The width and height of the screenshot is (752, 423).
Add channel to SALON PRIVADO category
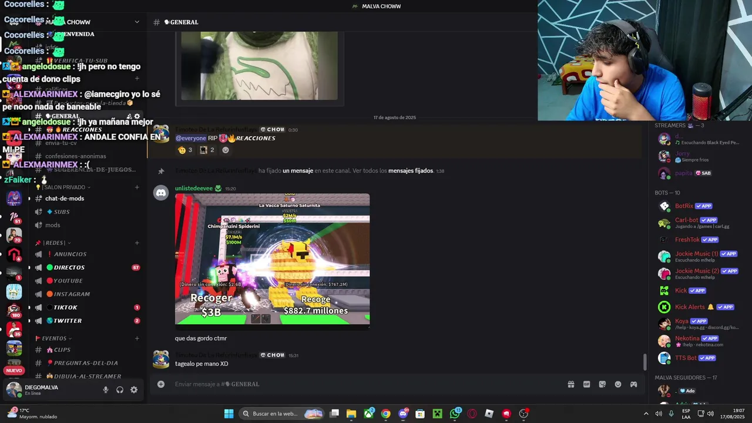click(137, 187)
